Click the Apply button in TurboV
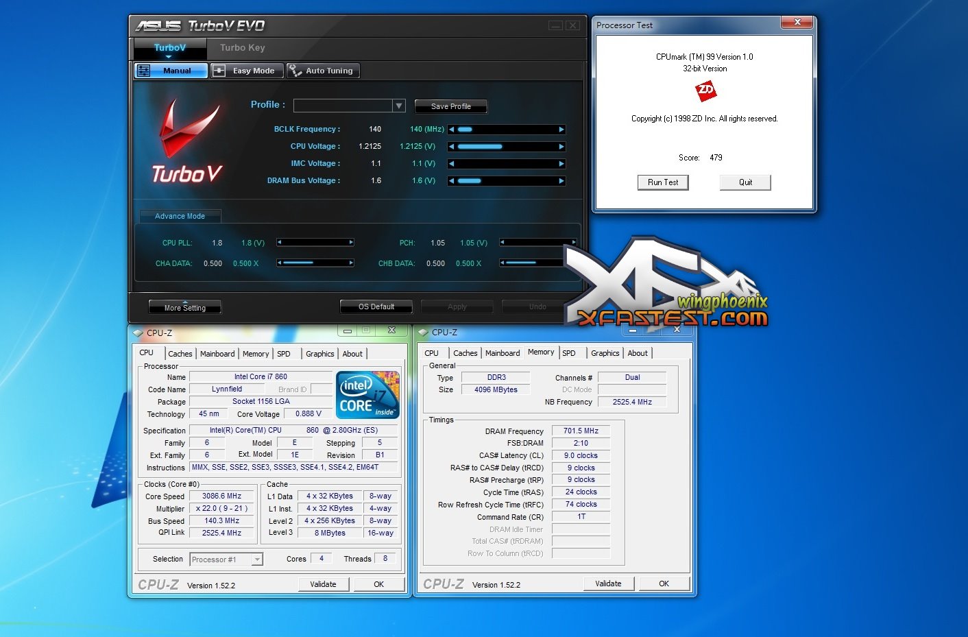The width and height of the screenshot is (968, 637). pos(457,307)
